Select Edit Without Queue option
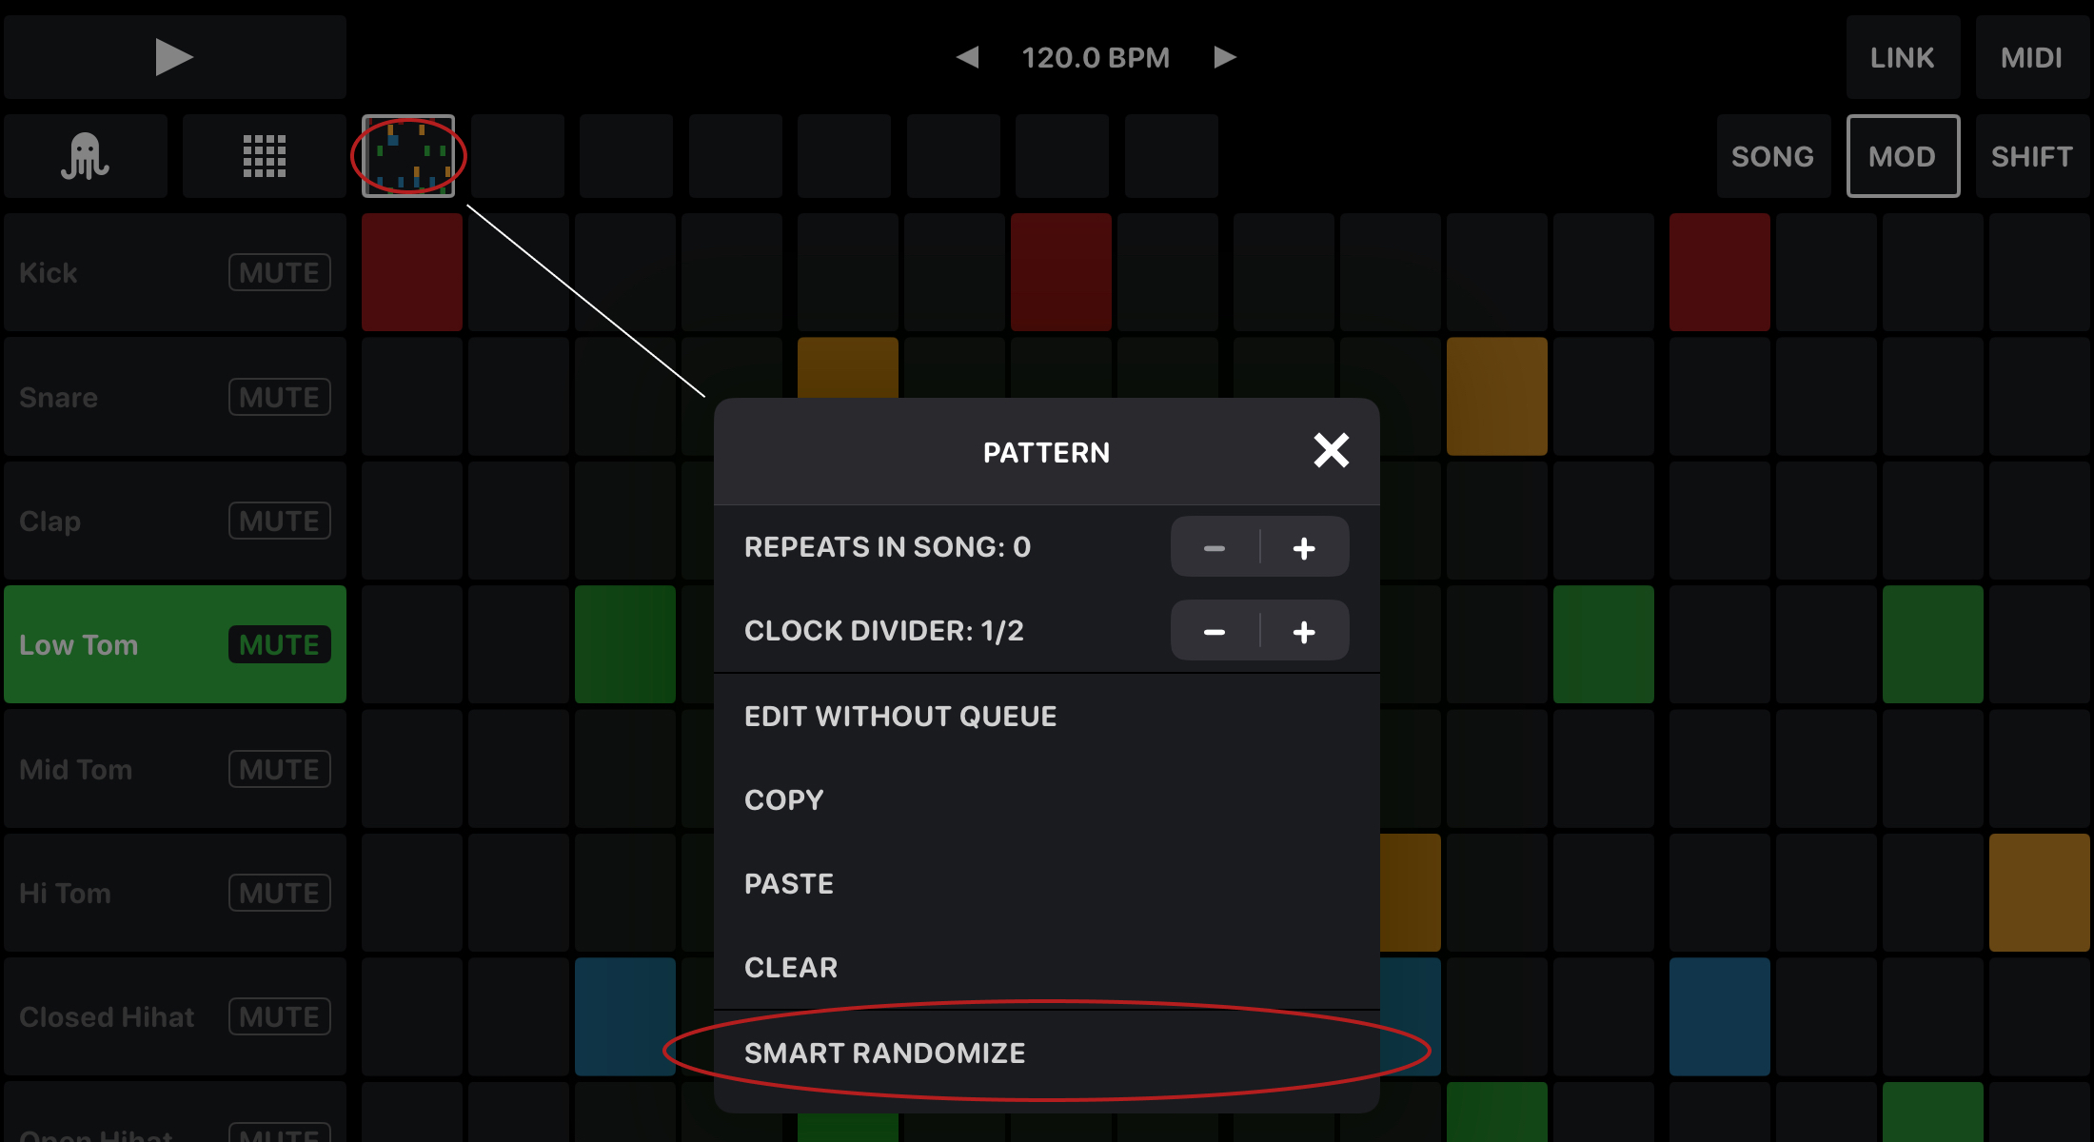 [899, 717]
